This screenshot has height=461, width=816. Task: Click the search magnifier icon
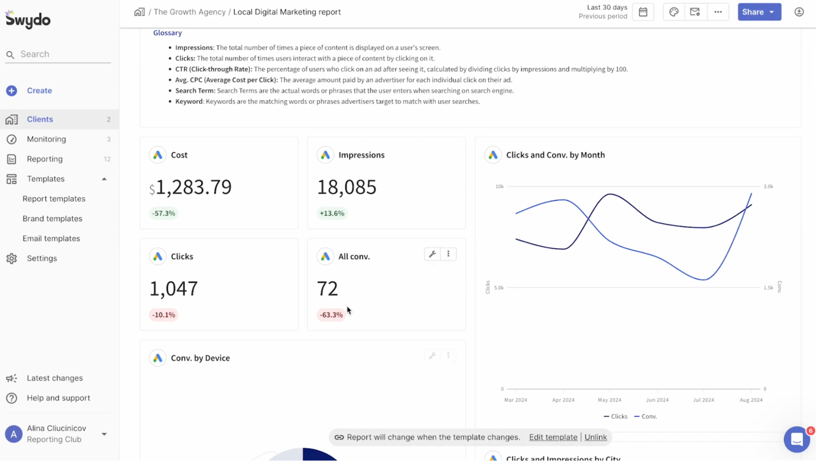10,54
